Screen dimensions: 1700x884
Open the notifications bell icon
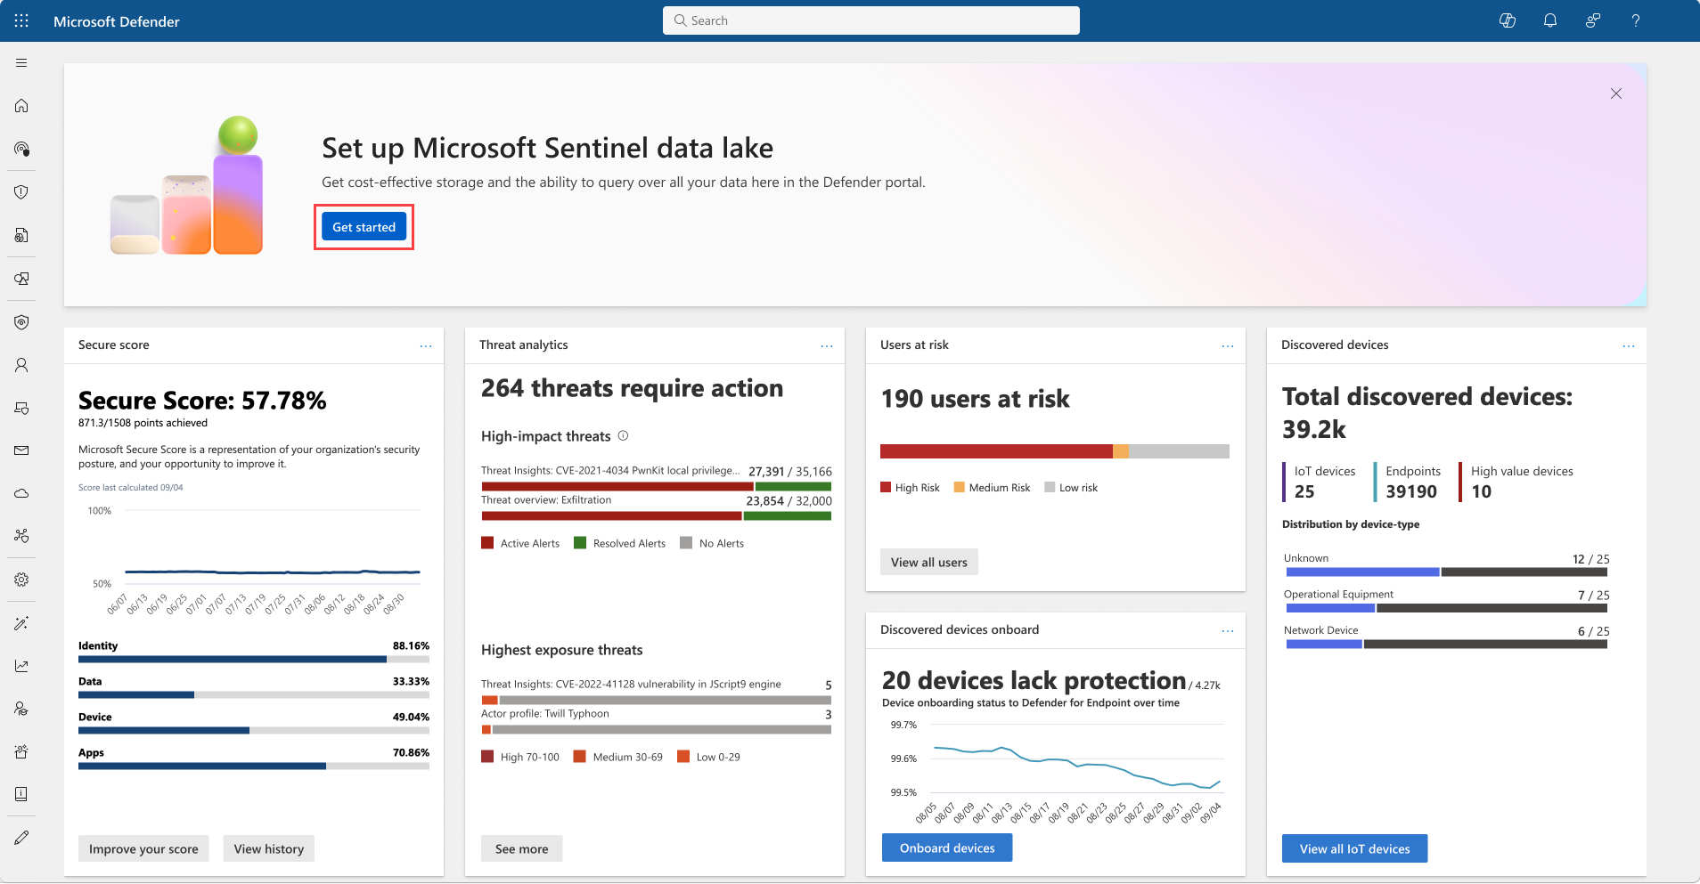pos(1550,20)
